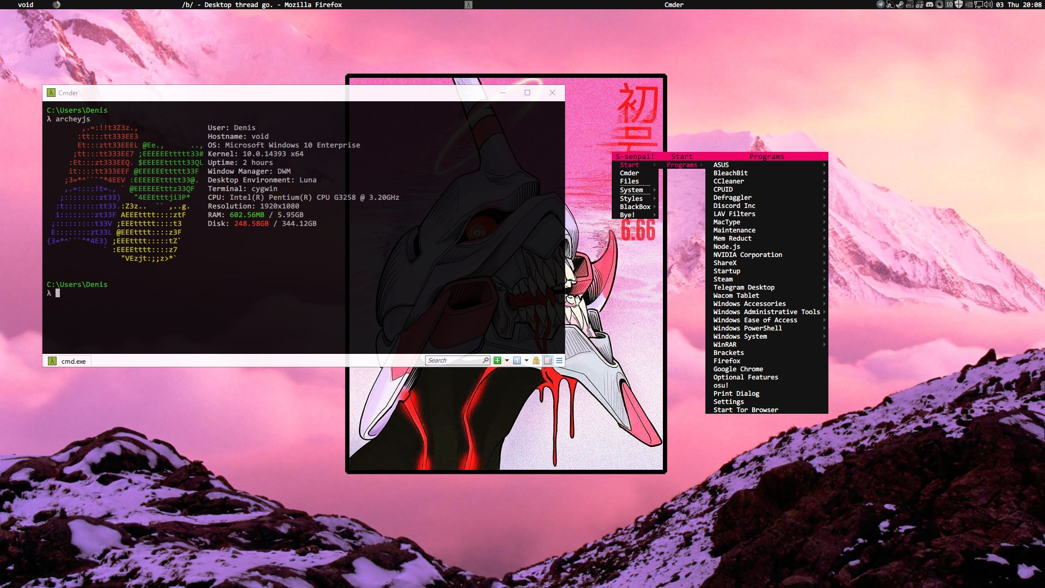Viewport: 1045px width, 588px height.
Task: Launch Google Chrome from Programs menu
Action: click(x=767, y=369)
